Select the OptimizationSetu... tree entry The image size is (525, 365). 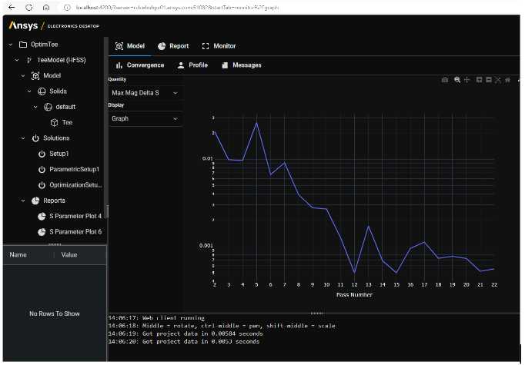pos(75,185)
